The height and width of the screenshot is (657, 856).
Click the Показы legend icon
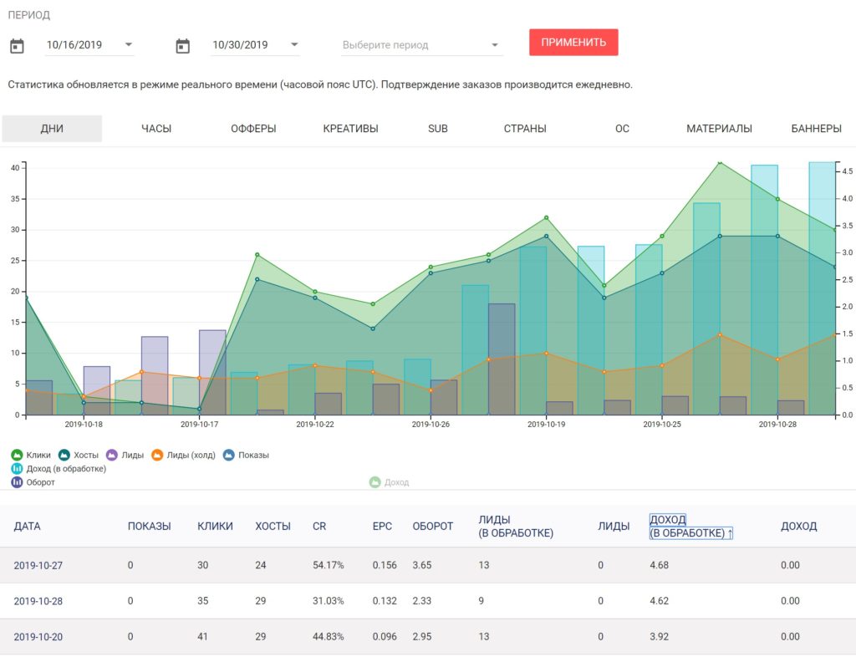(x=229, y=455)
